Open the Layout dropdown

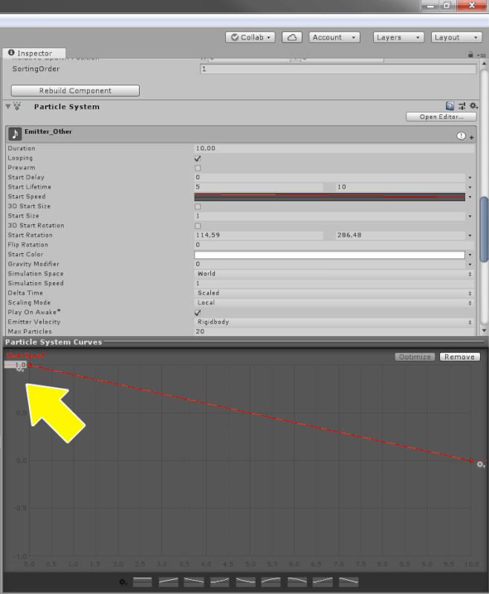click(x=456, y=37)
